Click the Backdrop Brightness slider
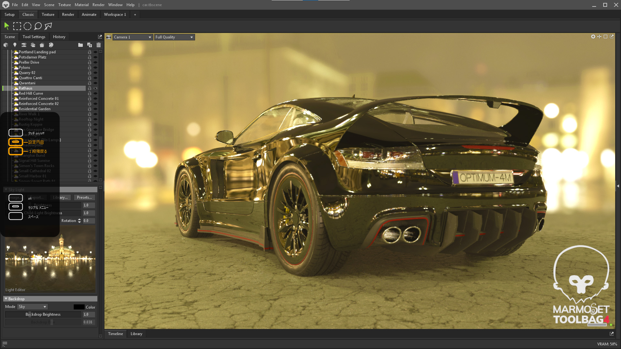621x349 pixels. [43, 314]
